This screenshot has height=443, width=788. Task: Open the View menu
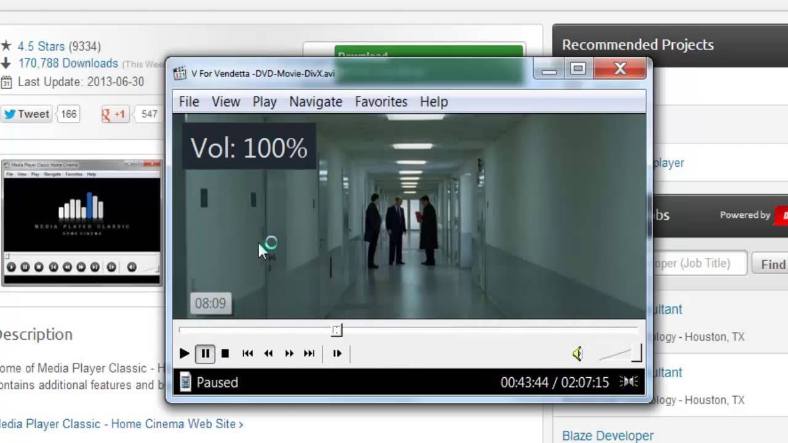click(x=226, y=102)
